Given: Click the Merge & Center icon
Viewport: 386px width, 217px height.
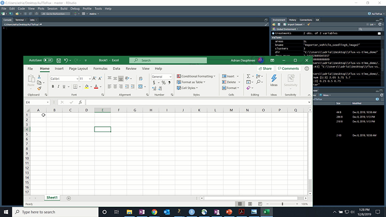Looking at the screenshot, I should tap(140, 87).
